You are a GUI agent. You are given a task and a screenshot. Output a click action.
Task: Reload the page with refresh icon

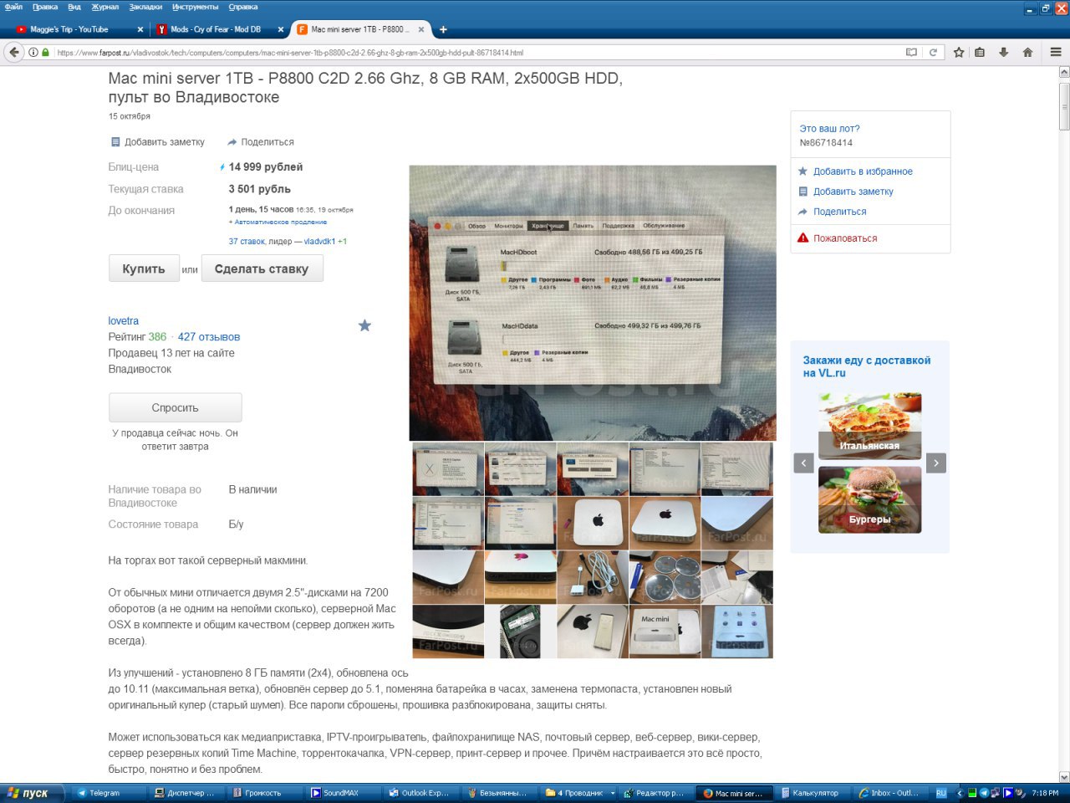[x=933, y=52]
